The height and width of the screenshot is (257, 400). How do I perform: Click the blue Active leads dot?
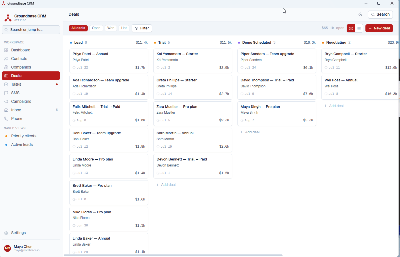(x=6, y=145)
